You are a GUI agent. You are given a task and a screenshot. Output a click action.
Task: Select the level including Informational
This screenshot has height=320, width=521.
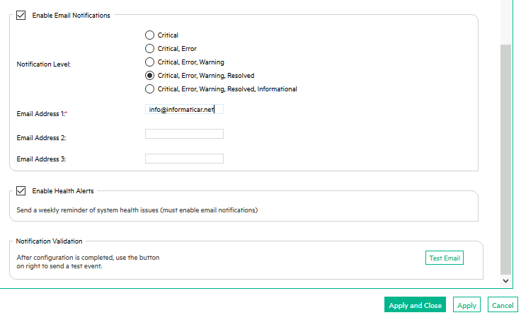point(150,89)
